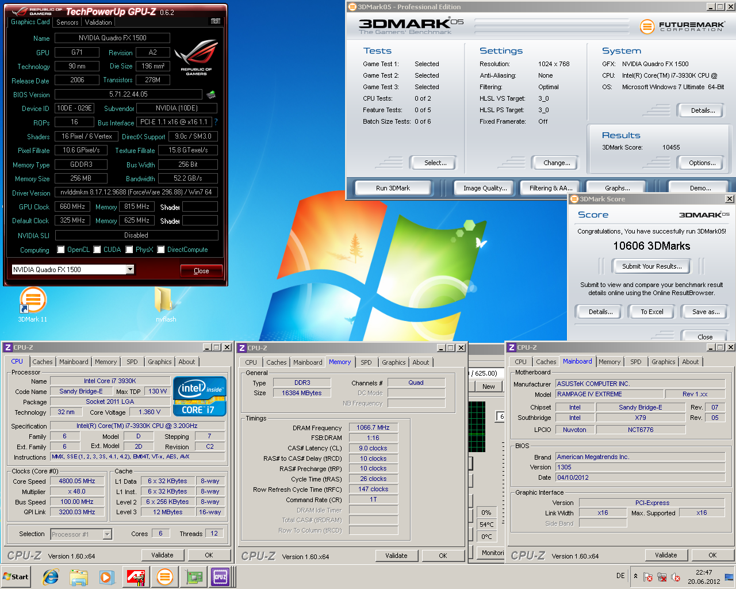Click the Core Speed value 4800.05 MHz

pos(77,481)
